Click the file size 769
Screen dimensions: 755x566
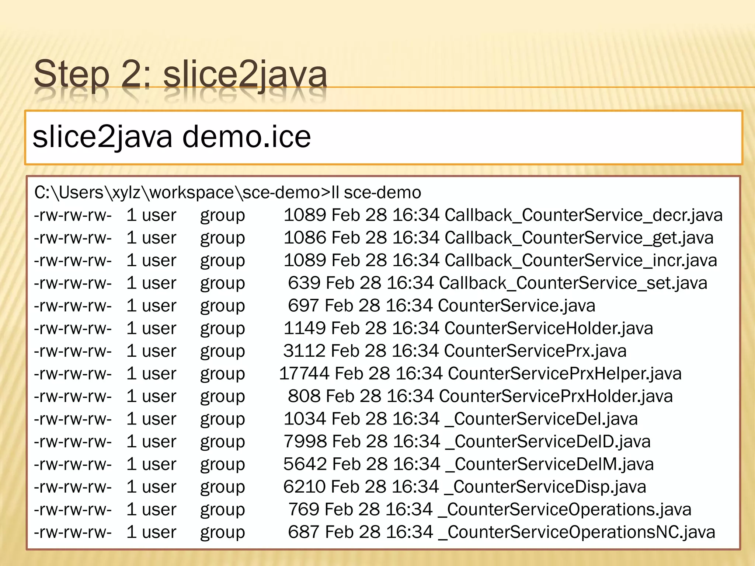[x=304, y=510]
